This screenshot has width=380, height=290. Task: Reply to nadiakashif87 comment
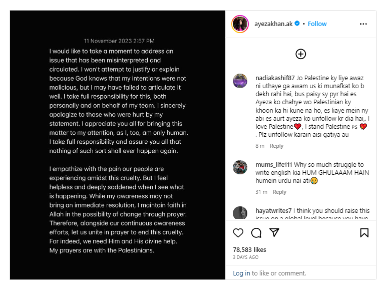[276, 146]
